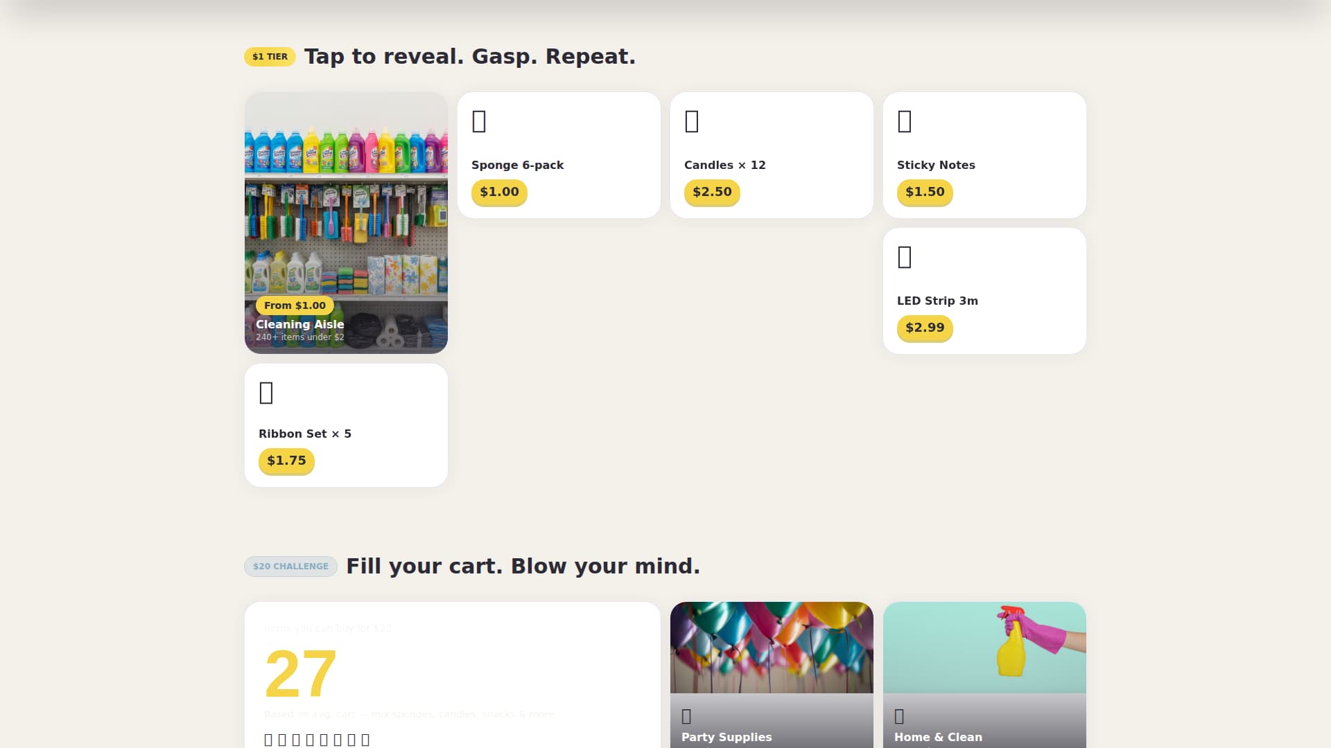The image size is (1331, 748).
Task: Click the icon above Party Supplies label
Action: 686,716
